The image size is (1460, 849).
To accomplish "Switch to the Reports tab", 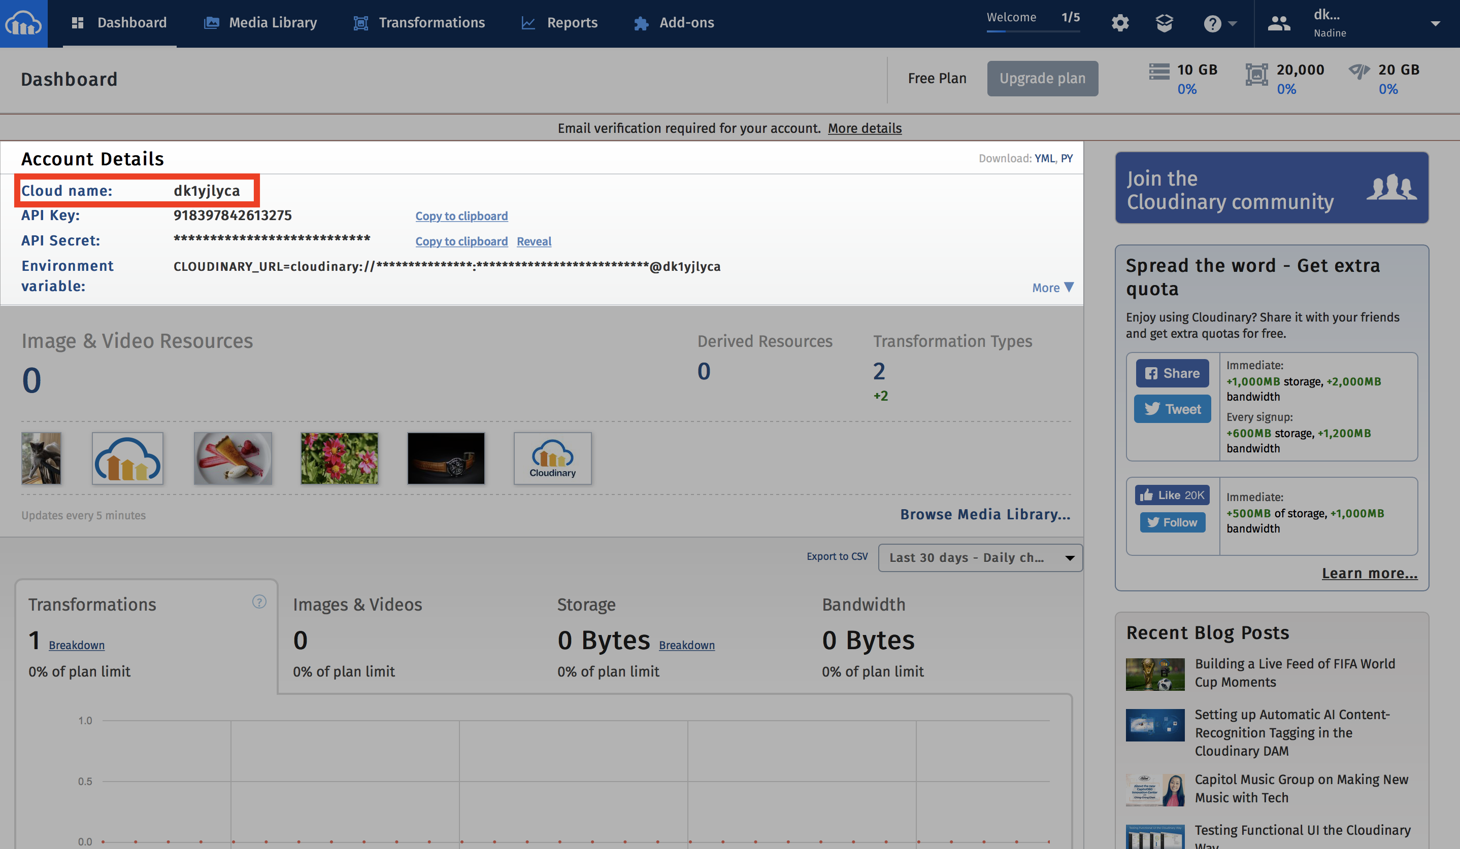I will click(x=559, y=23).
